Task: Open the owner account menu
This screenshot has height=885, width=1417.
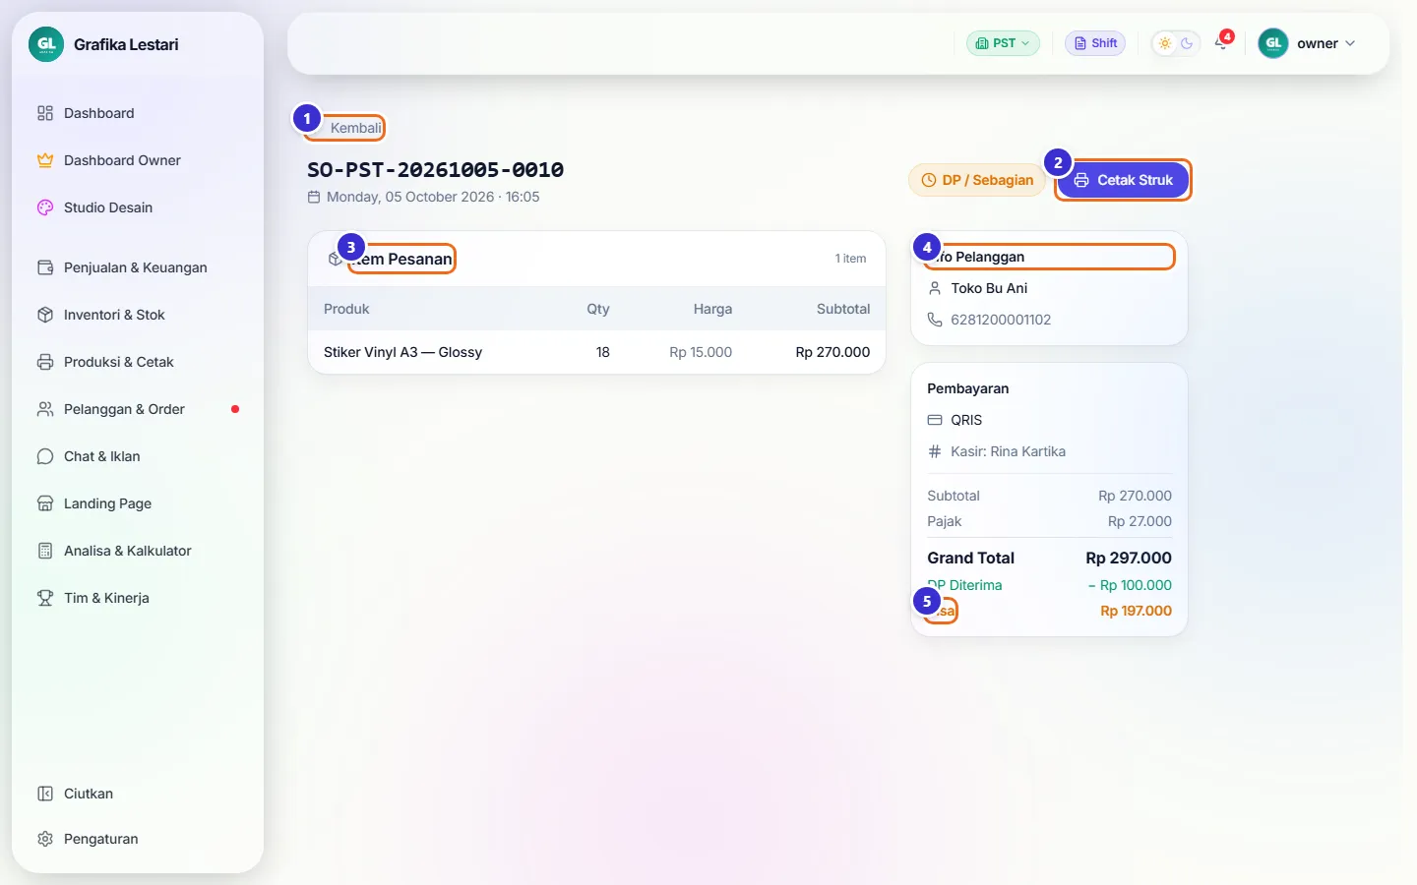Action: (1308, 43)
